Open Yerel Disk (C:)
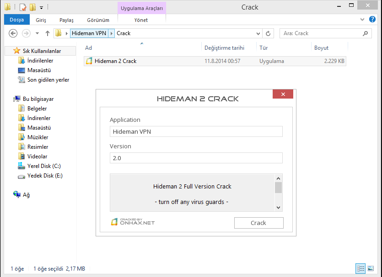This screenshot has height=277, width=382. click(44, 166)
